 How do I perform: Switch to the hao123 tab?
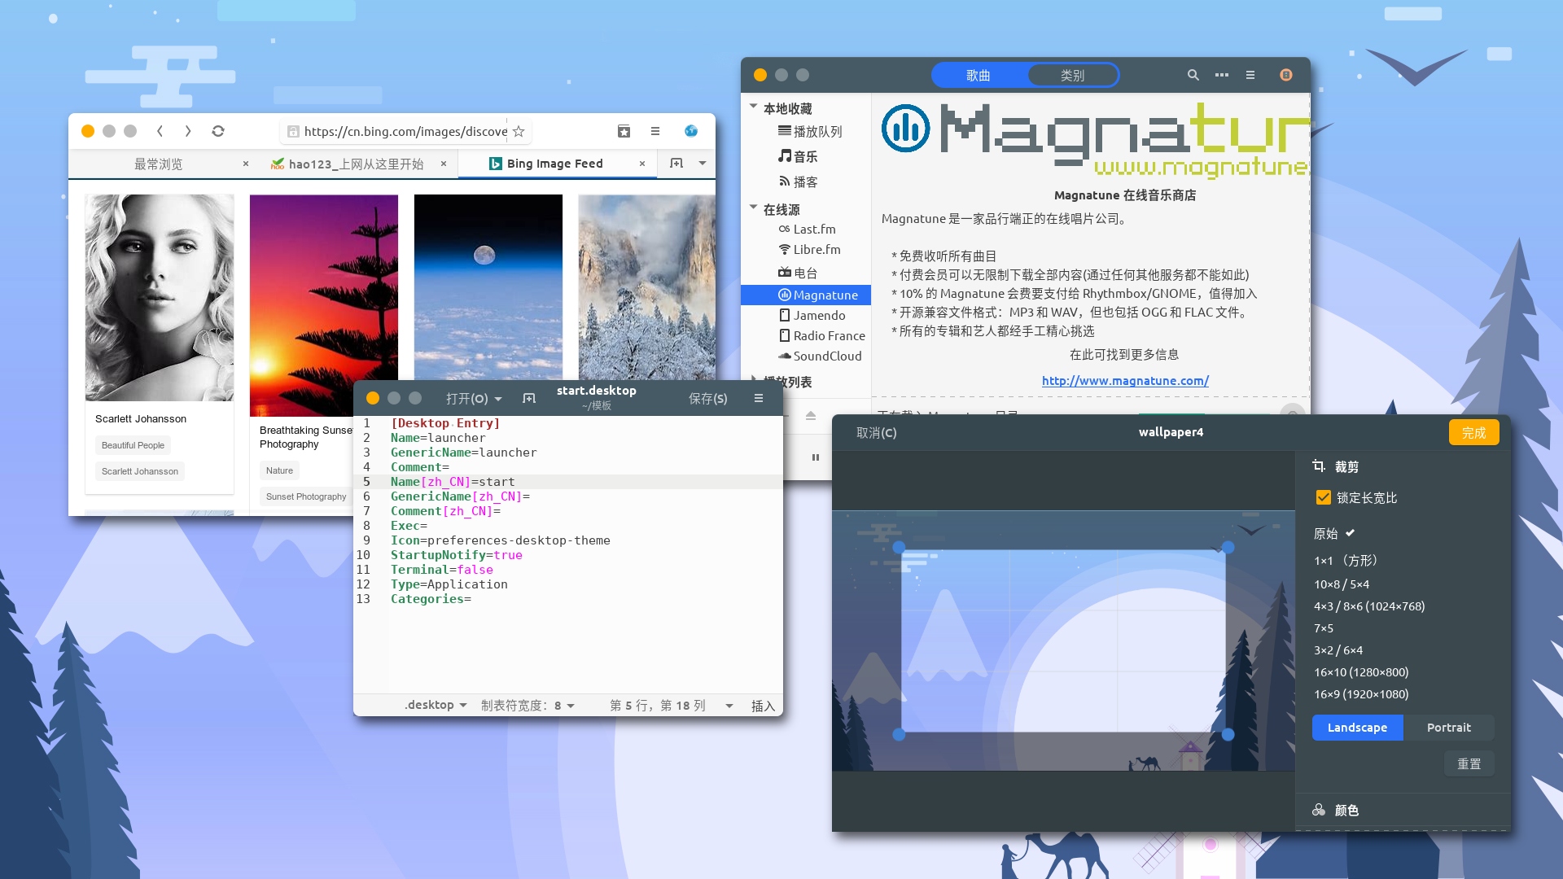357,164
